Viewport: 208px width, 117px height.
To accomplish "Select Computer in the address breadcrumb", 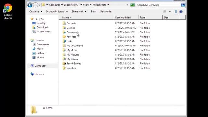I will [x=55, y=5].
